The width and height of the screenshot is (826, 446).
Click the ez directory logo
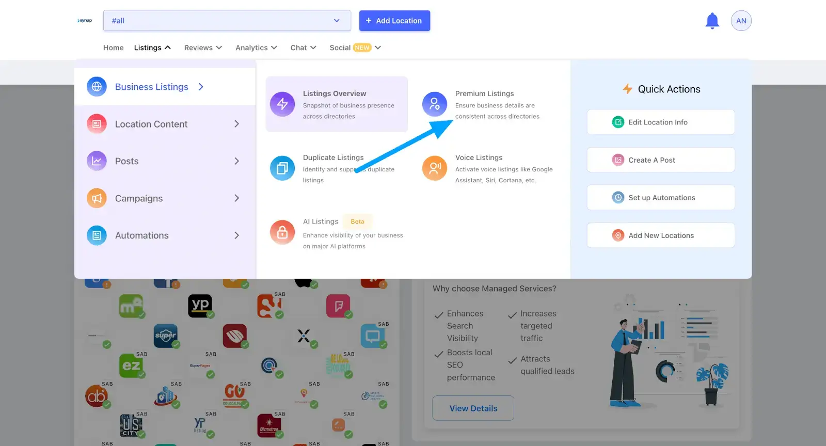131,366
